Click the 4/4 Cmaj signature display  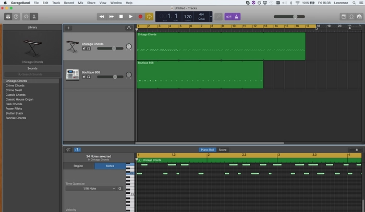tap(201, 17)
